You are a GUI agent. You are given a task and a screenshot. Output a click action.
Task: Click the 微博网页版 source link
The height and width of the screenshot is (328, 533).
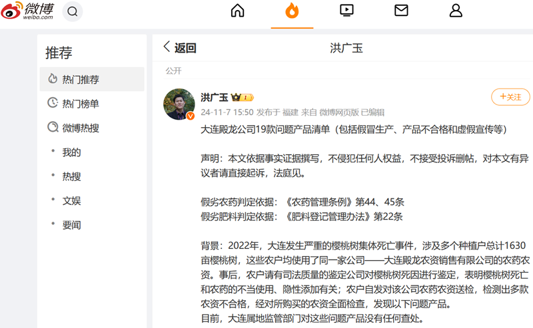[x=340, y=112]
